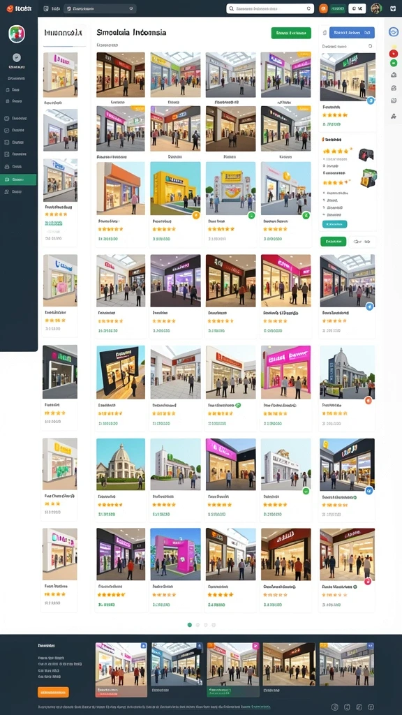
Task: Click the bottom gray icon in the right rail
Action: [394, 116]
